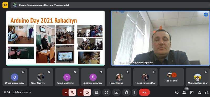Screen dimensions: 210x97
Task: Turn on closed captions
Action: [96, 92]
